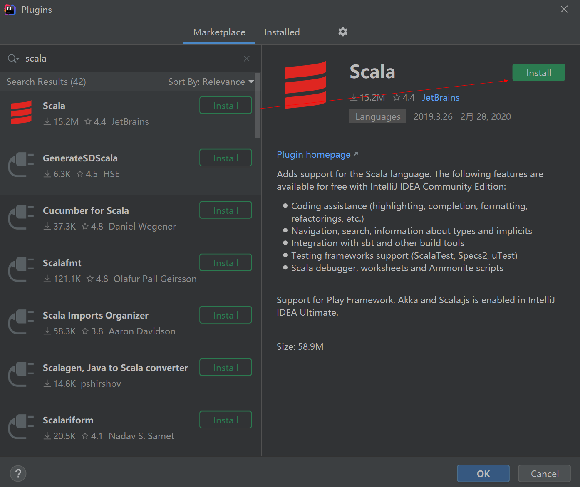Image resolution: width=580 pixels, height=487 pixels.
Task: Click the results list scrollbar thumb
Action: point(258,105)
